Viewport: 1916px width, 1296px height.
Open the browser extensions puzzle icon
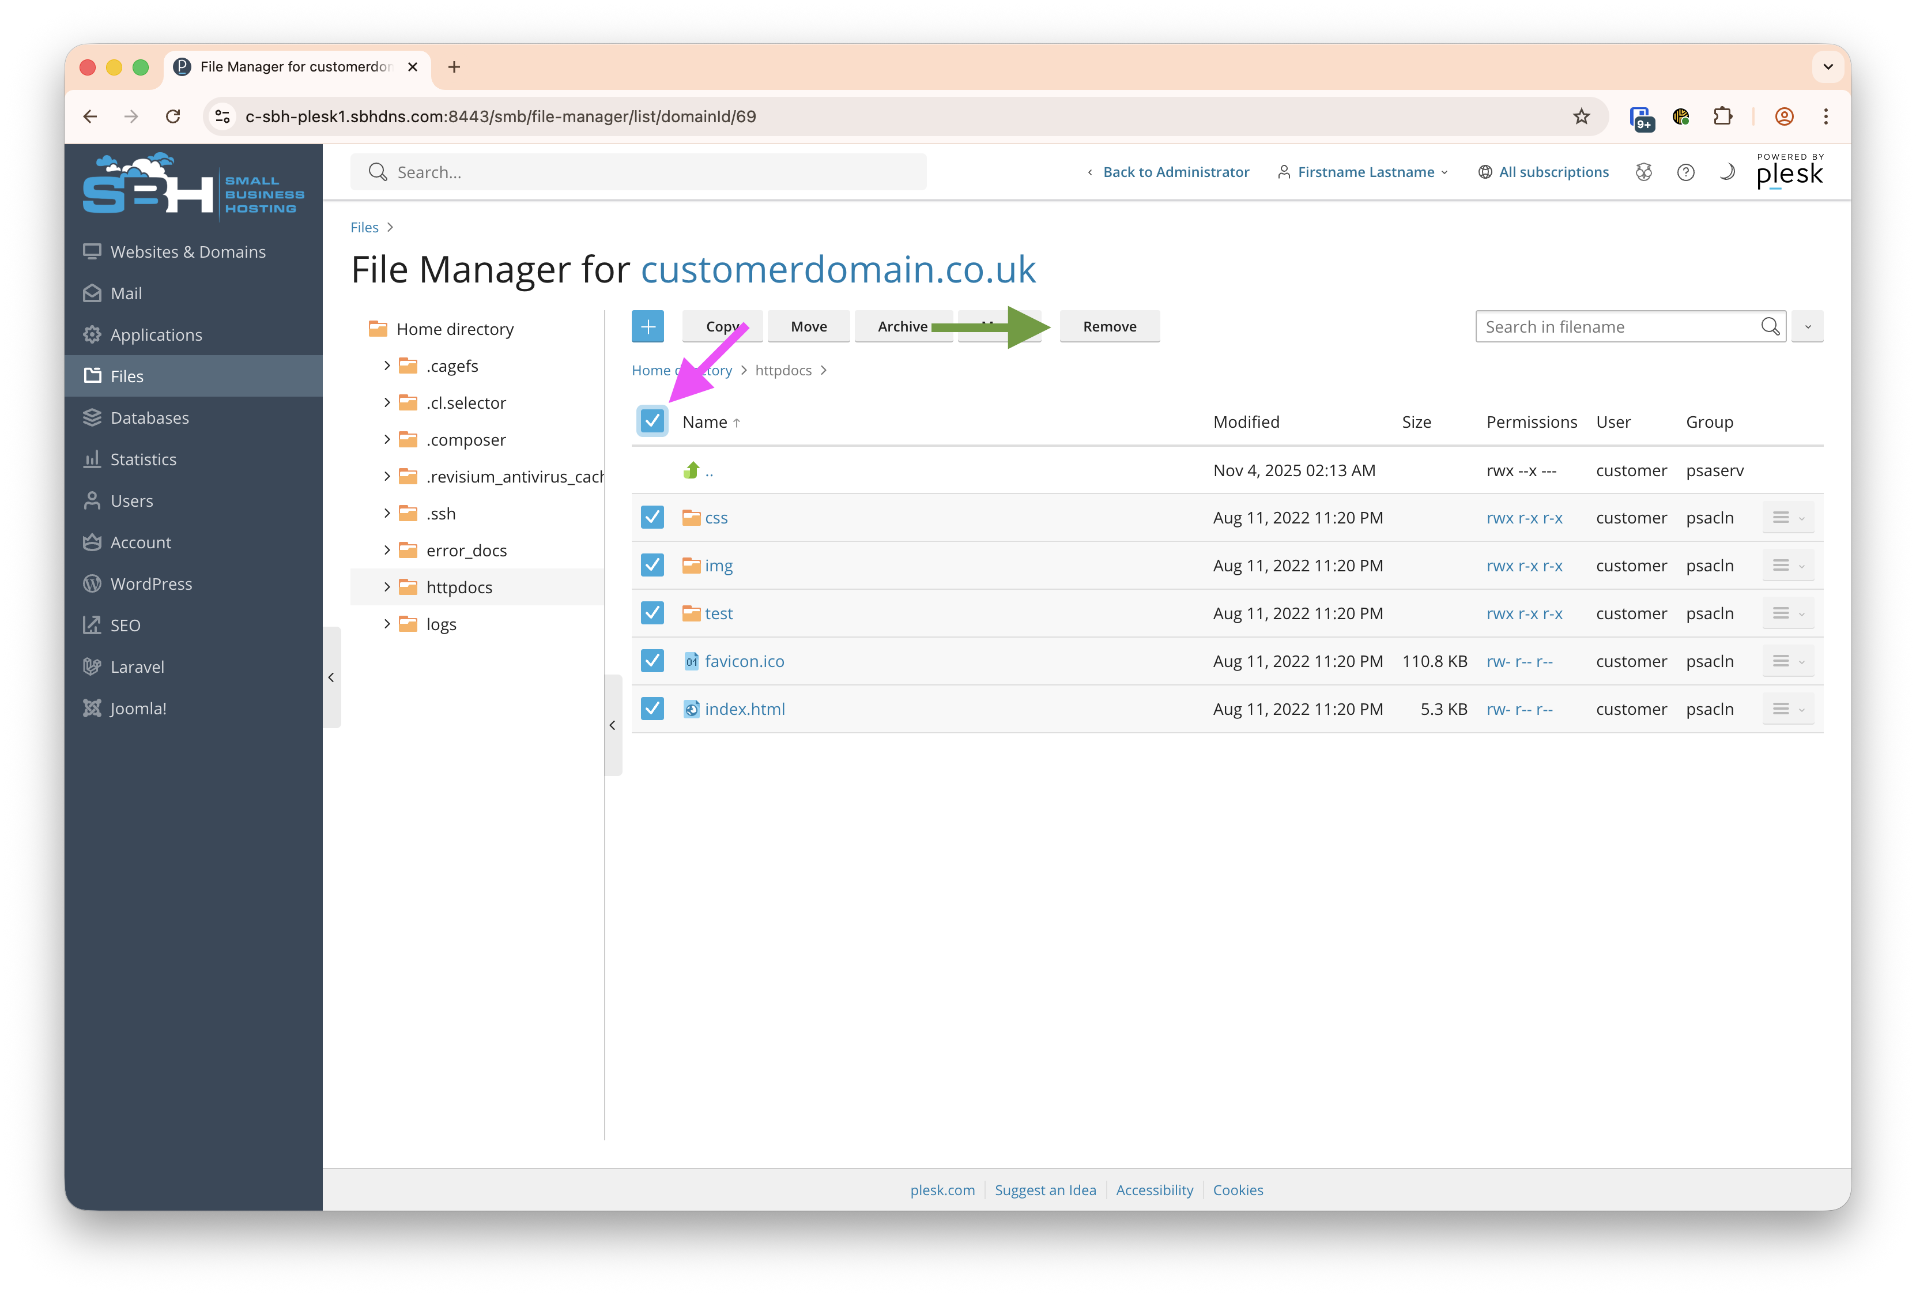click(x=1722, y=116)
